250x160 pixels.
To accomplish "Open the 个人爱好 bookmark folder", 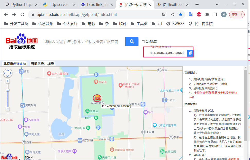I will 67,24.
